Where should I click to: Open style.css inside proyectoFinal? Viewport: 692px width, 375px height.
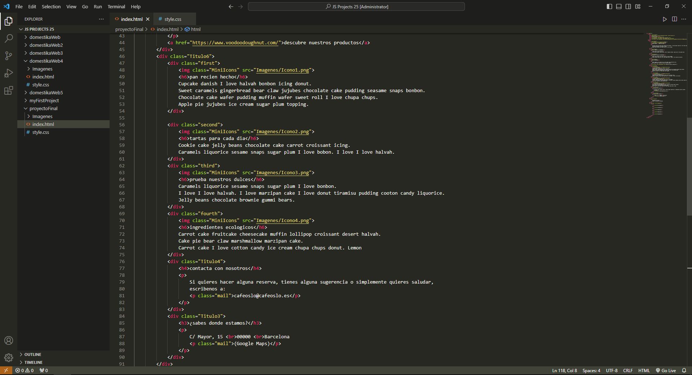pos(63,132)
